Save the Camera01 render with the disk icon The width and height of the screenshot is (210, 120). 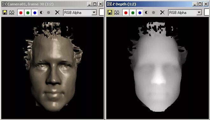5,13
